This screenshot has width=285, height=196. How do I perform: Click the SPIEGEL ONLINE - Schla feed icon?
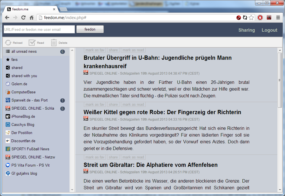pyautogui.click(x=8, y=108)
